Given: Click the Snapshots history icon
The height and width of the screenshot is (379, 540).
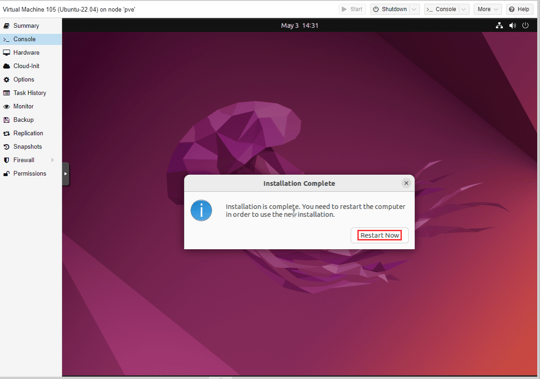Looking at the screenshot, I should tap(6, 147).
